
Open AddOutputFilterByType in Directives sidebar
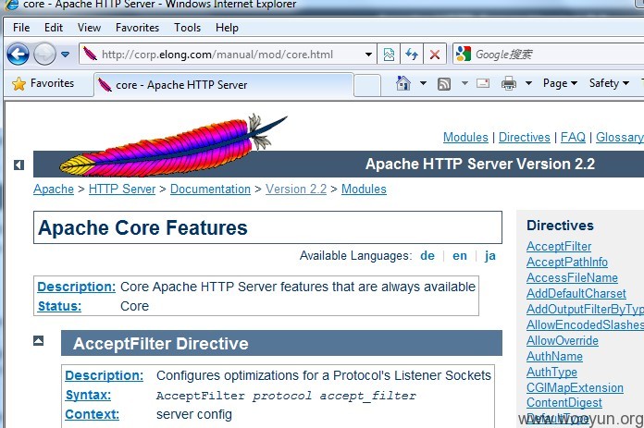click(x=586, y=309)
